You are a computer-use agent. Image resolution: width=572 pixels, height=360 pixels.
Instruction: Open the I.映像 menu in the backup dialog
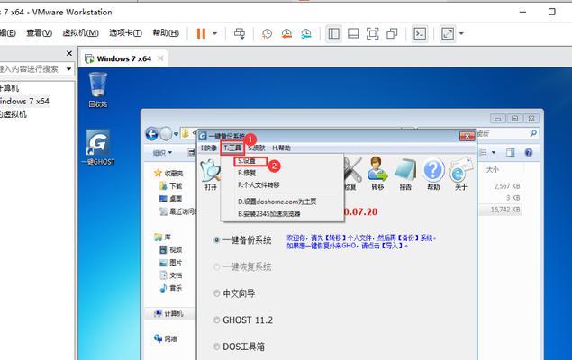(209, 148)
